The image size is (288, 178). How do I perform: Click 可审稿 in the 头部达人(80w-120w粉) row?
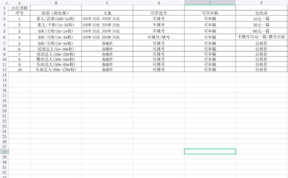point(210,69)
